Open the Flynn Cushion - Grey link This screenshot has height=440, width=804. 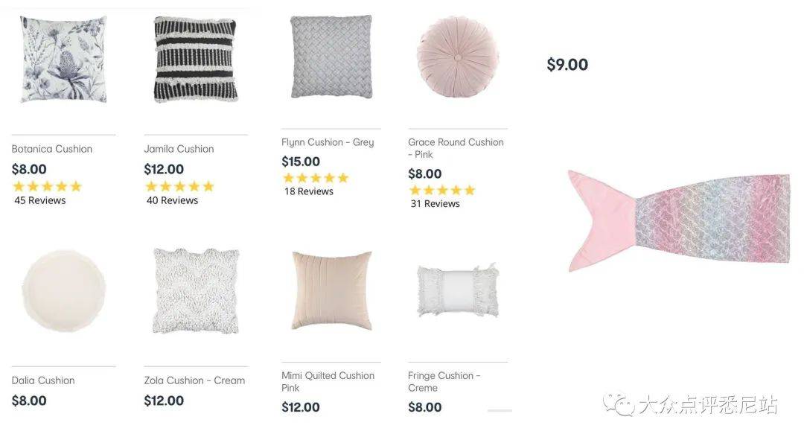327,142
